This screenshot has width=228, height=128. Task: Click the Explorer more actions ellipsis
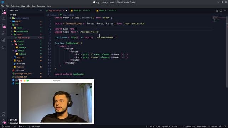tap(40, 11)
